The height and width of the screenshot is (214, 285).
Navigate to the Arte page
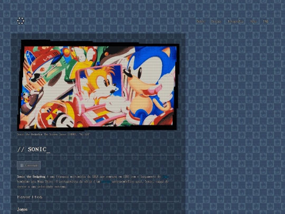[253, 22]
